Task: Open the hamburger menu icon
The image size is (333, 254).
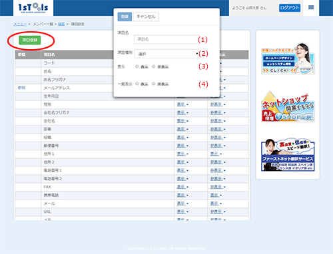Action: pyautogui.click(x=311, y=8)
